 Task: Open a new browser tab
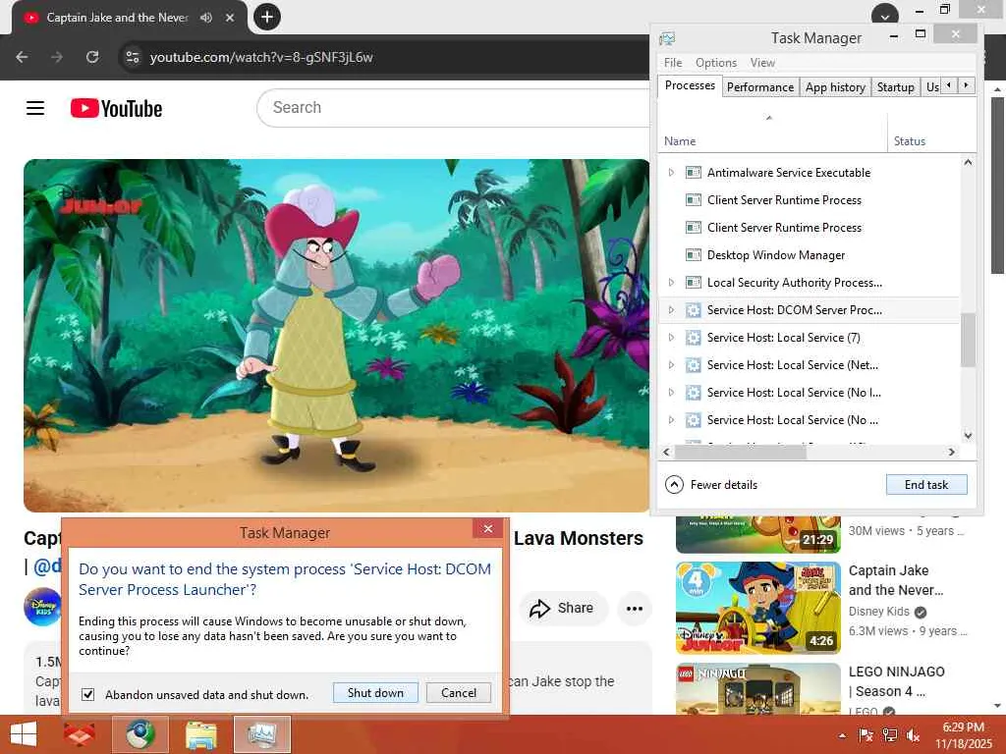267,17
